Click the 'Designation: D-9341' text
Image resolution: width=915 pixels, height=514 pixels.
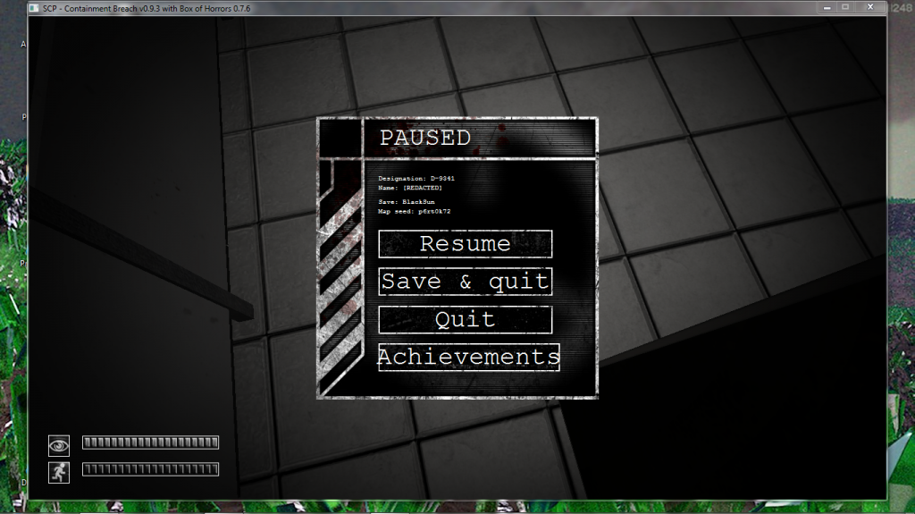pos(416,179)
